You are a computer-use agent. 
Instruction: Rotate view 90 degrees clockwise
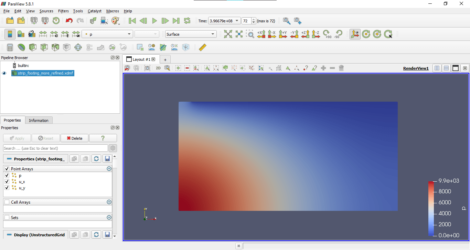pos(327,34)
